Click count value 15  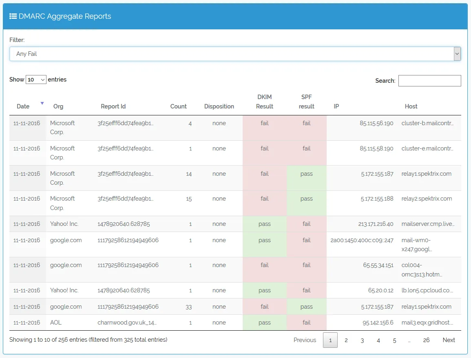[x=189, y=199]
